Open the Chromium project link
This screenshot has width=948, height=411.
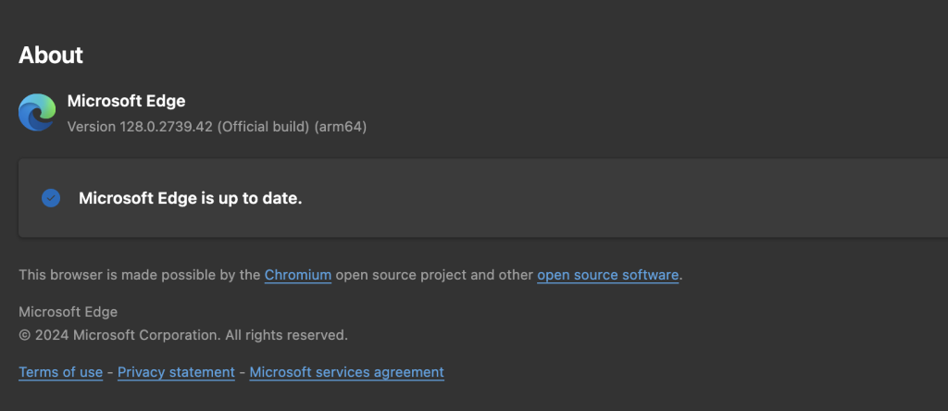click(298, 275)
